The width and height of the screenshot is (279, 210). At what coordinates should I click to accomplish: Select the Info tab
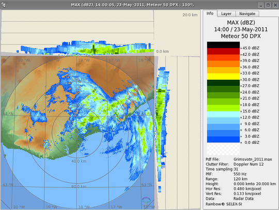point(210,13)
